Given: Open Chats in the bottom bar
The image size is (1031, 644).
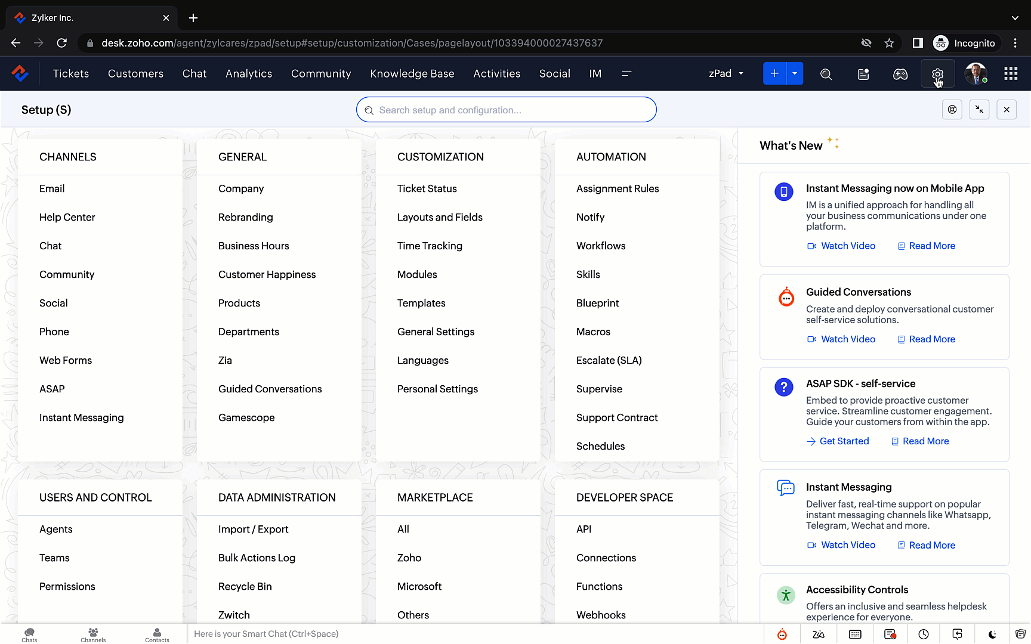Looking at the screenshot, I should 29,634.
